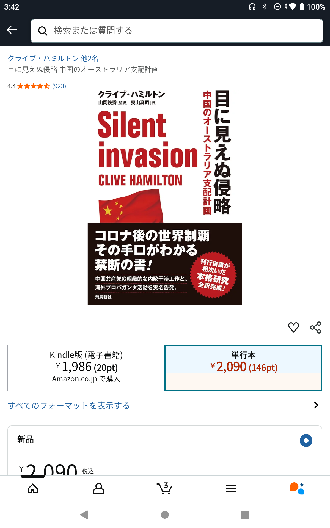Add book to wishlist with heart icon

click(293, 327)
